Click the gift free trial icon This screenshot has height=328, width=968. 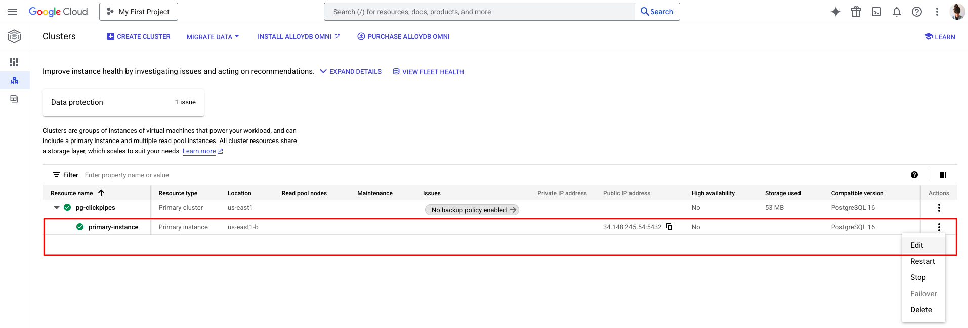[856, 12]
